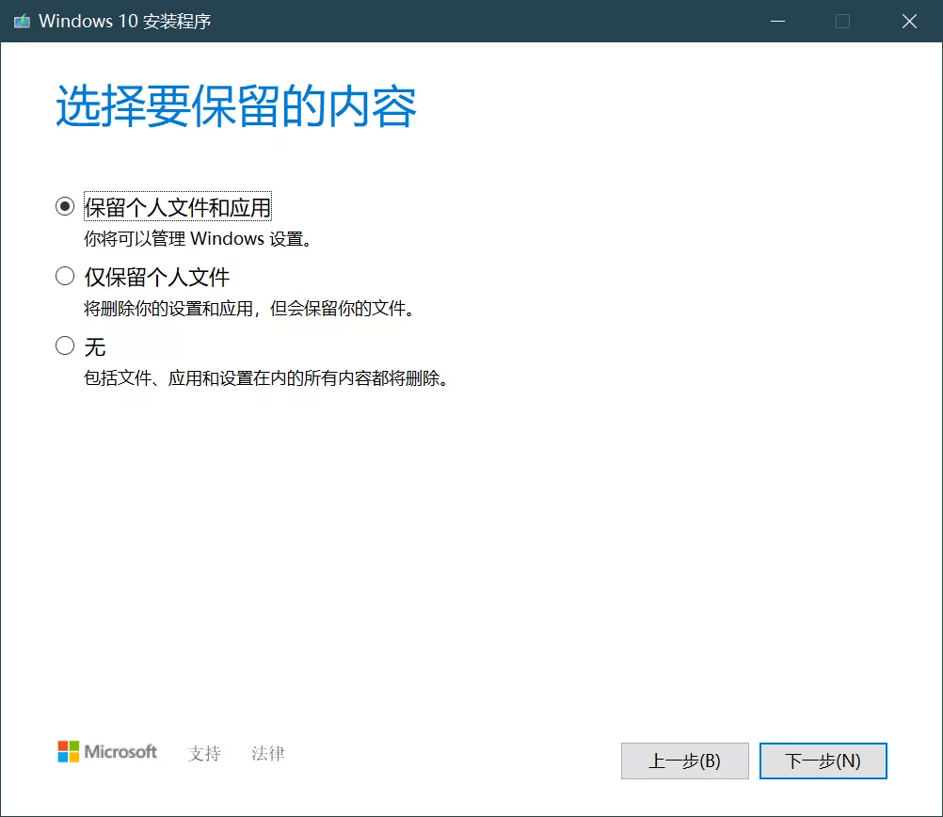Screen dimensions: 943x817
Task: Click the 下一步(N) button
Action: tap(823, 761)
